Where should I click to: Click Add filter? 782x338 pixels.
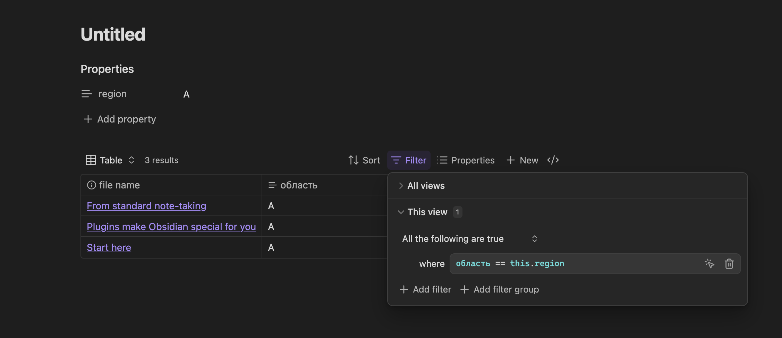(425, 289)
